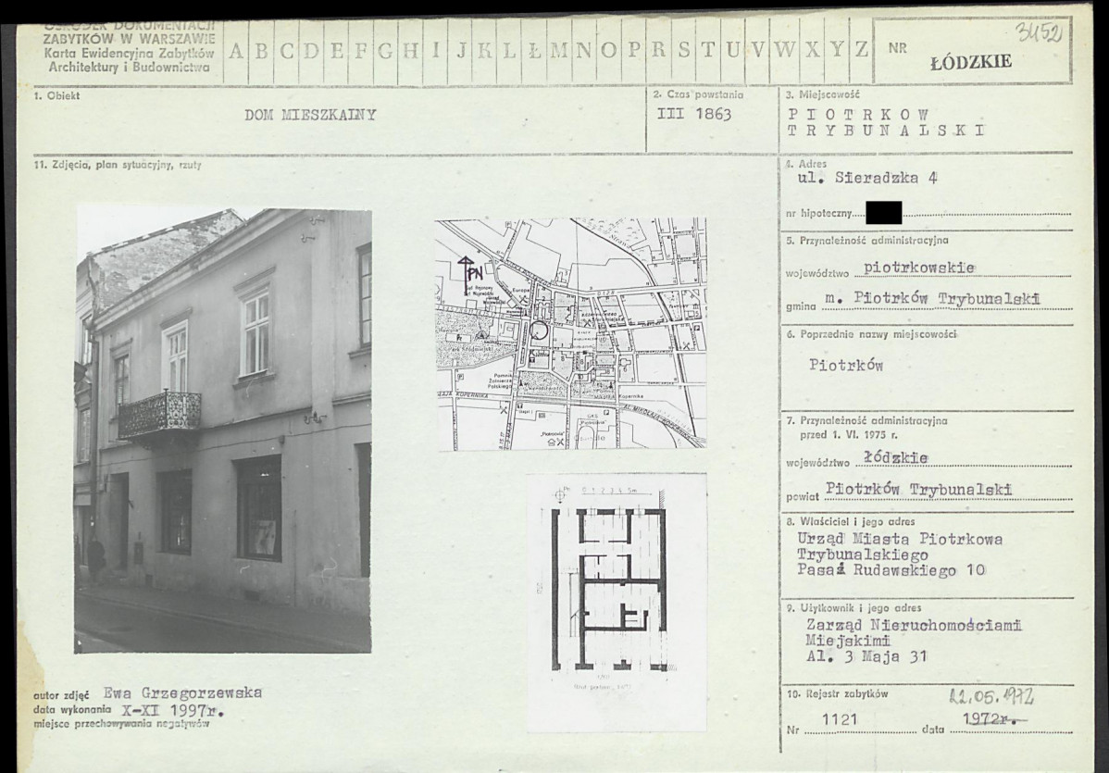Click the "10. Rejestr zabytków" label
The height and width of the screenshot is (773, 1109).
coord(838,694)
